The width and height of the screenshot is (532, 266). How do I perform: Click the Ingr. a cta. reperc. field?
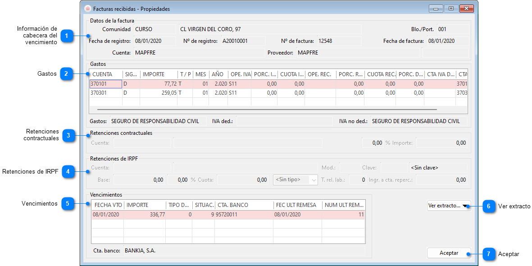[x=442, y=180]
